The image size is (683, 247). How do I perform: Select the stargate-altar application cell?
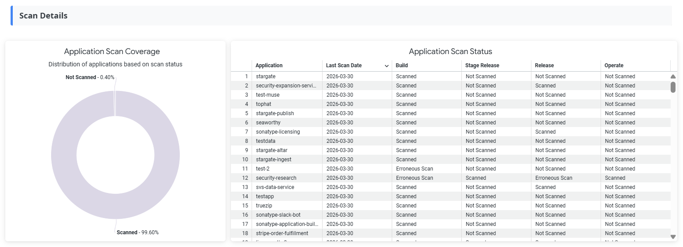pyautogui.click(x=287, y=150)
